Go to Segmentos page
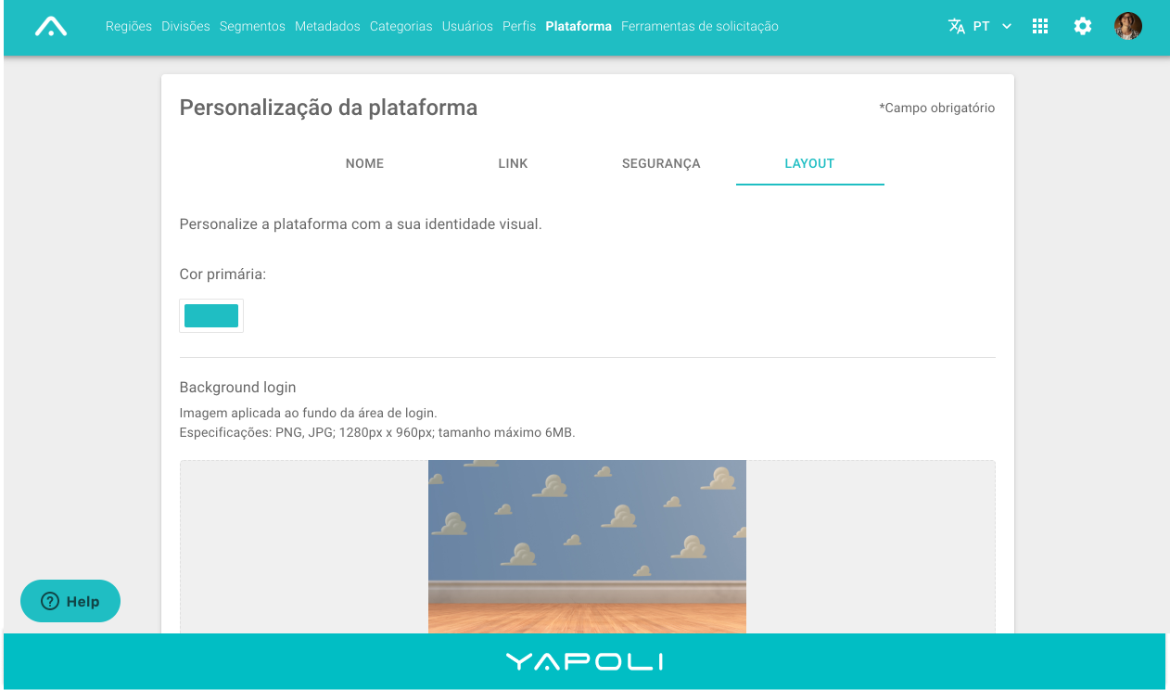Screen dimensions: 1170x690 [252, 26]
